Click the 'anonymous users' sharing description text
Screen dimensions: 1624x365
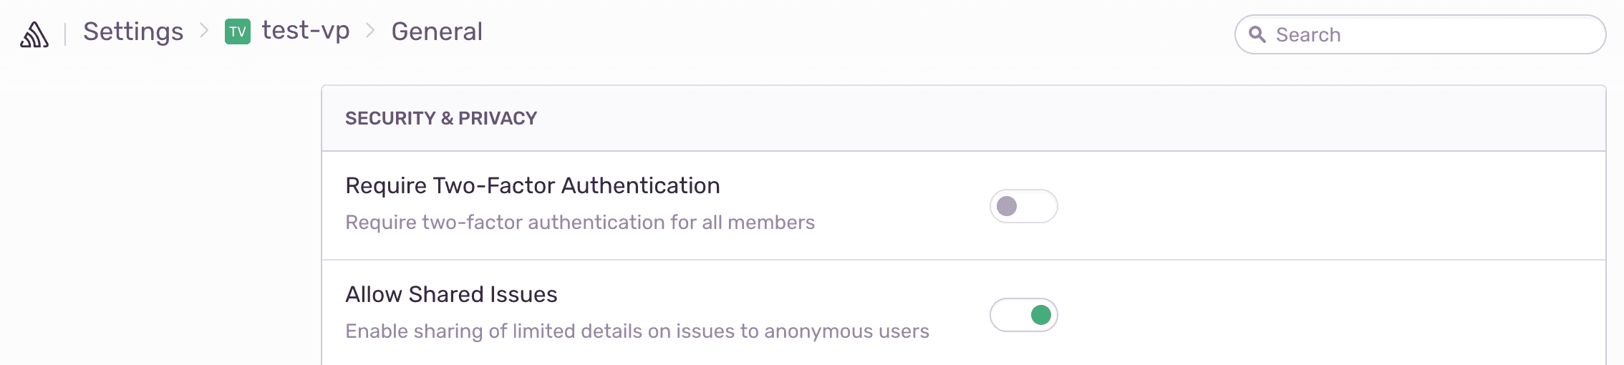(846, 331)
